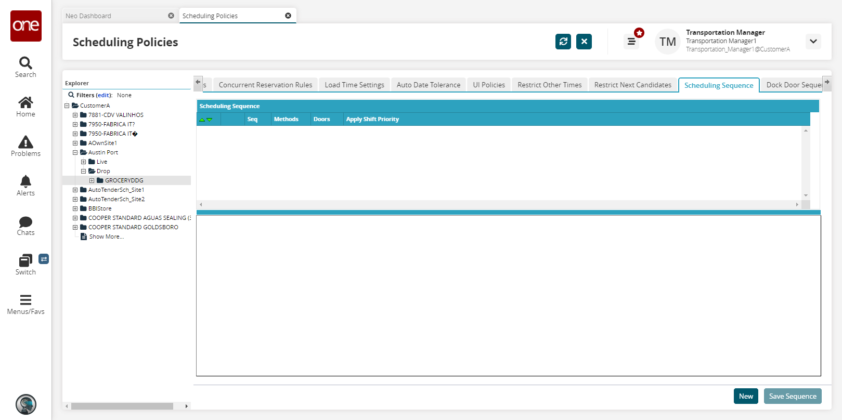The image size is (842, 420).
Task: Click grid horizontal scrollbar right arrow
Action: point(797,204)
